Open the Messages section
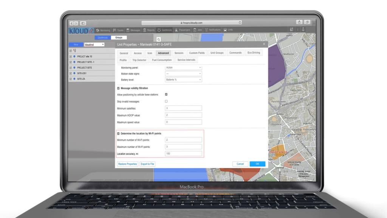 [x=133, y=30]
